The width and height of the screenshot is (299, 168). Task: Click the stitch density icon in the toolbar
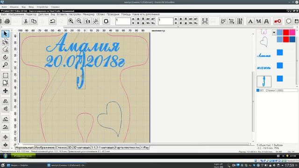(232, 21)
